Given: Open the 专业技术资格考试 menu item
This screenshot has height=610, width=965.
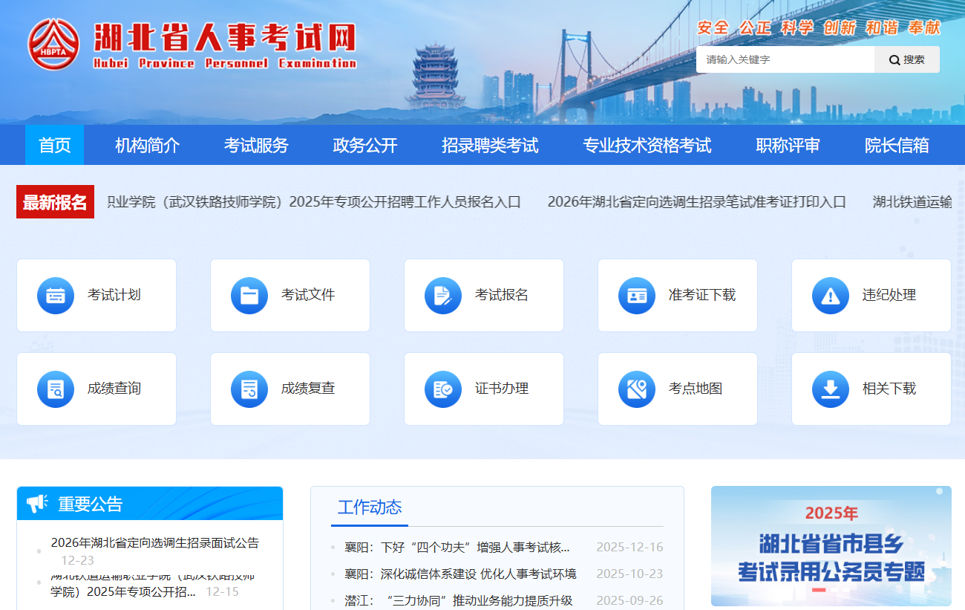Looking at the screenshot, I should tap(647, 145).
